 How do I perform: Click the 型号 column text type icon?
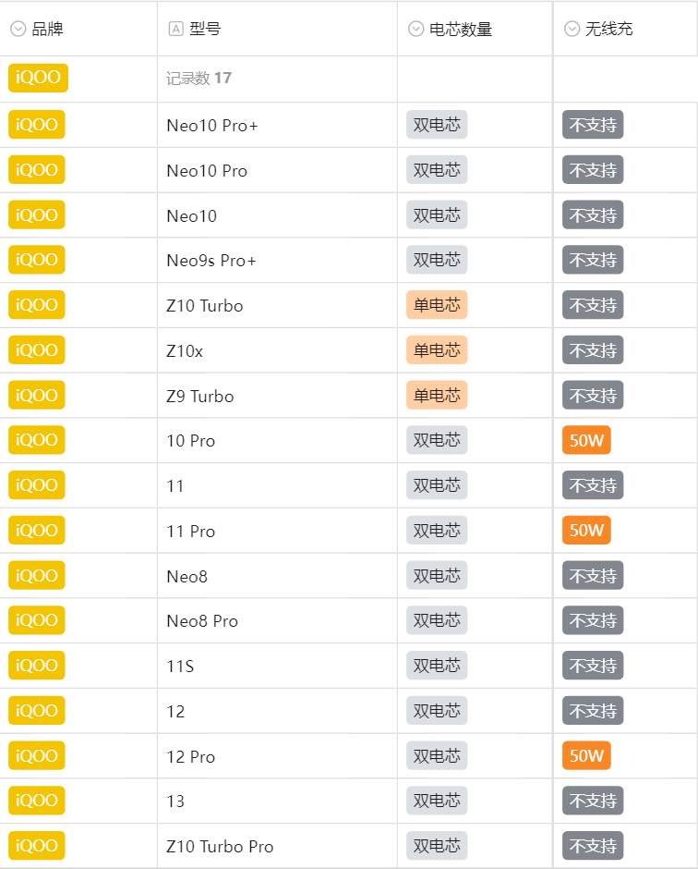pyautogui.click(x=175, y=29)
